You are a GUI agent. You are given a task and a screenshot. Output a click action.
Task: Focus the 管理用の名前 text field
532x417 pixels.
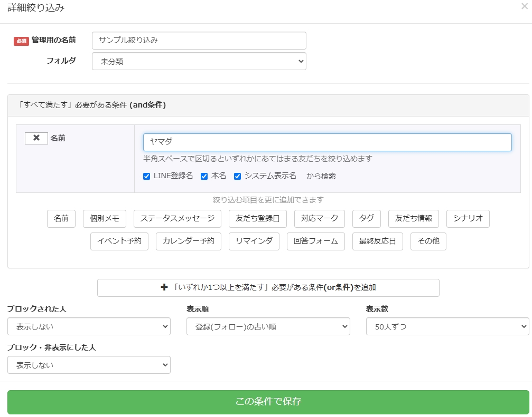(x=199, y=41)
